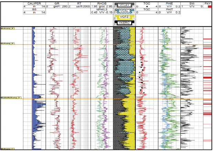Click the black VKERO legend swatch
The width and height of the screenshot is (213, 151).
124,23
